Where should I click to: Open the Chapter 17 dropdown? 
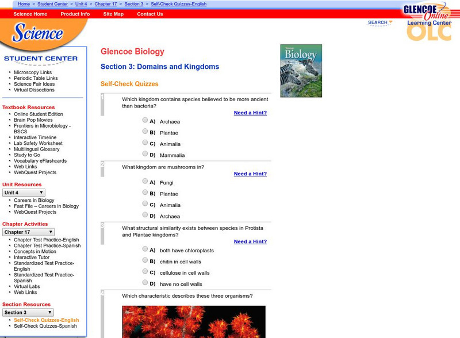pyautogui.click(x=28, y=232)
